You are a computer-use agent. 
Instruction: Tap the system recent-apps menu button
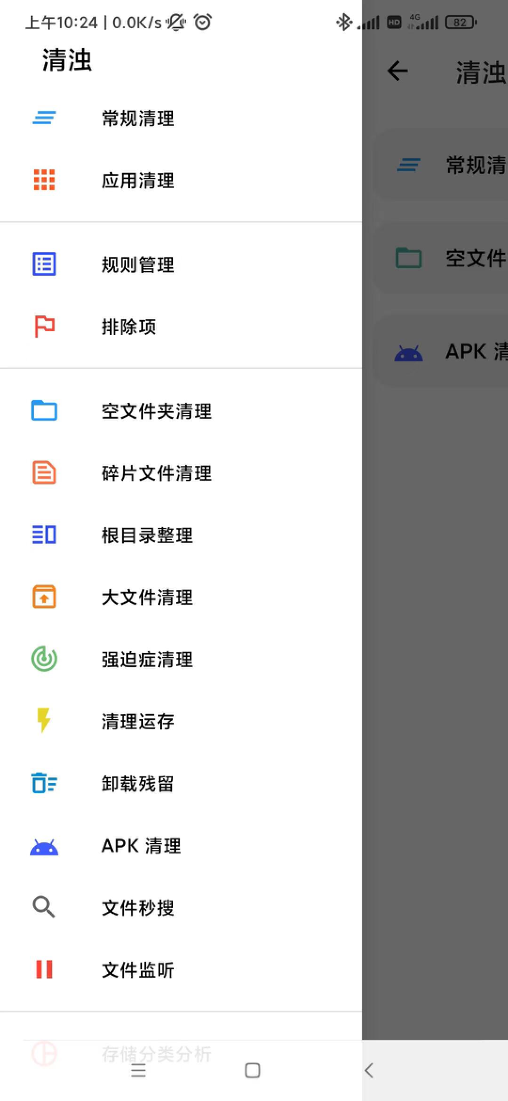click(138, 1070)
